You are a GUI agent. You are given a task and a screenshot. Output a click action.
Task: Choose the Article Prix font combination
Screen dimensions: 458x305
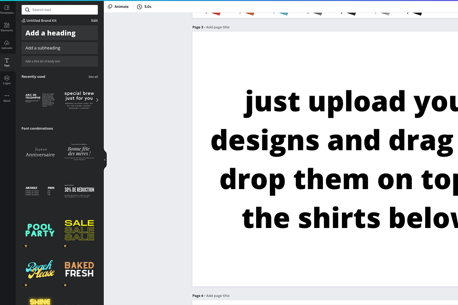40,191
